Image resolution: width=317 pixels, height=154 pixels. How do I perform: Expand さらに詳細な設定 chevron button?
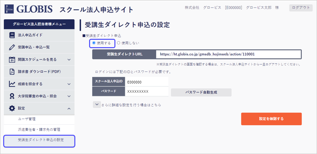(x=96, y=104)
